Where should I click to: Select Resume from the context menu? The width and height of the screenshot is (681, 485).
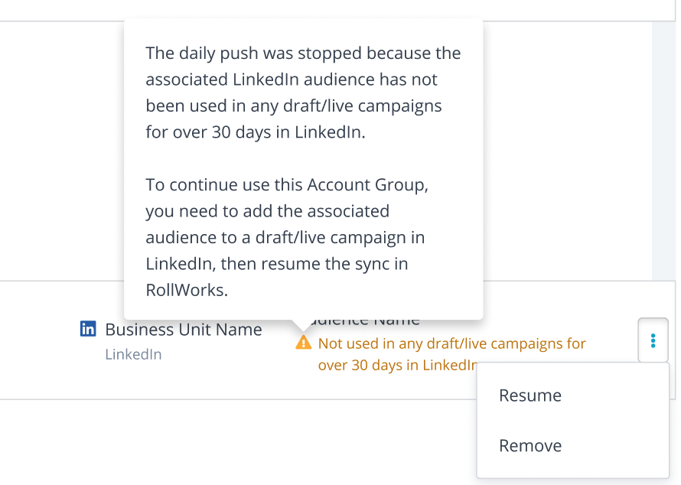click(530, 395)
